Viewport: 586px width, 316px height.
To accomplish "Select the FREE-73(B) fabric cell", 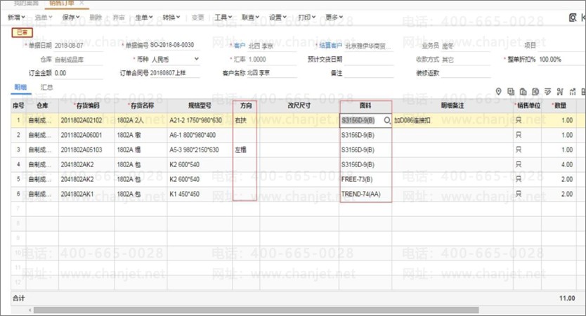I will pos(365,179).
